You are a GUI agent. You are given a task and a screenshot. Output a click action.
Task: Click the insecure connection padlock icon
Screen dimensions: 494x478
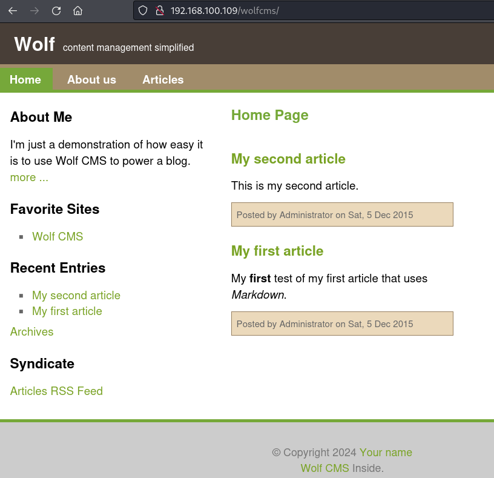coord(160,10)
